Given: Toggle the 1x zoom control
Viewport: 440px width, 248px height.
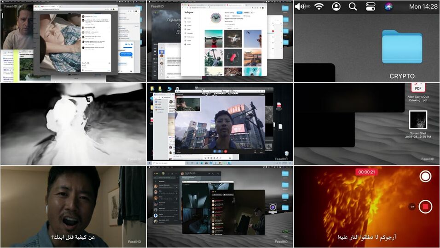Looking at the screenshot, I should (412, 207).
